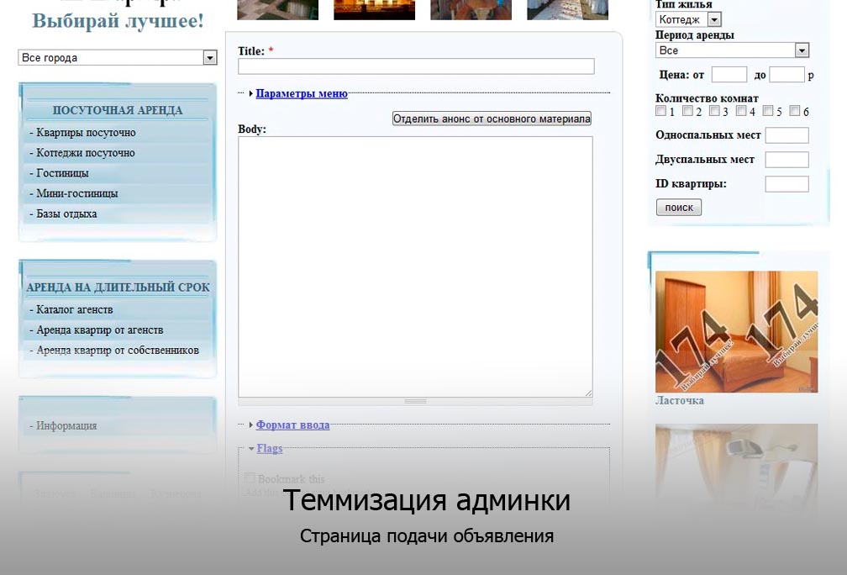The image size is (847, 575).
Task: Check the 3-room checkbox
Action: click(714, 110)
